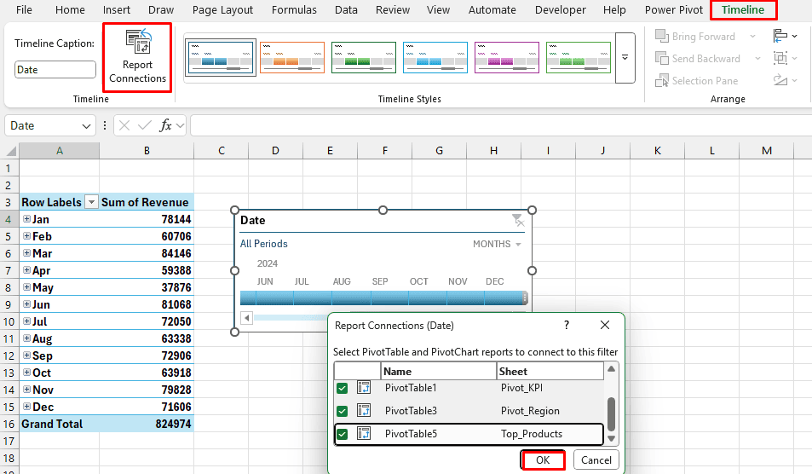The image size is (812, 474).
Task: Open the Send Backward dropdown arrow
Action: pos(757,59)
